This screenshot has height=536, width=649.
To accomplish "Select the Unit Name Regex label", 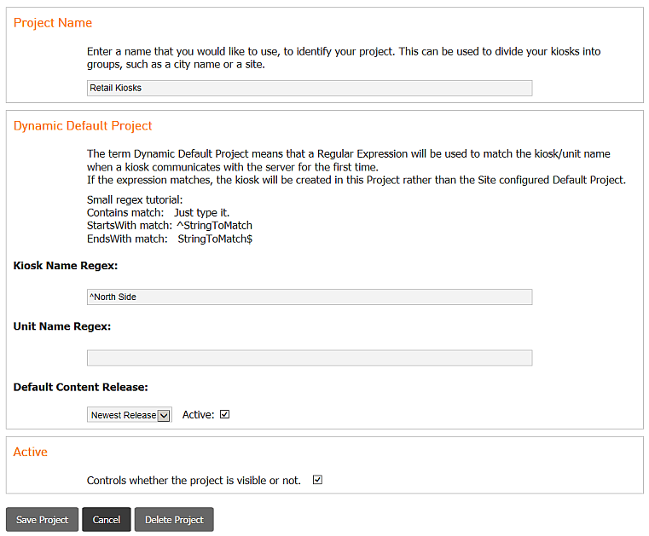I will [62, 326].
